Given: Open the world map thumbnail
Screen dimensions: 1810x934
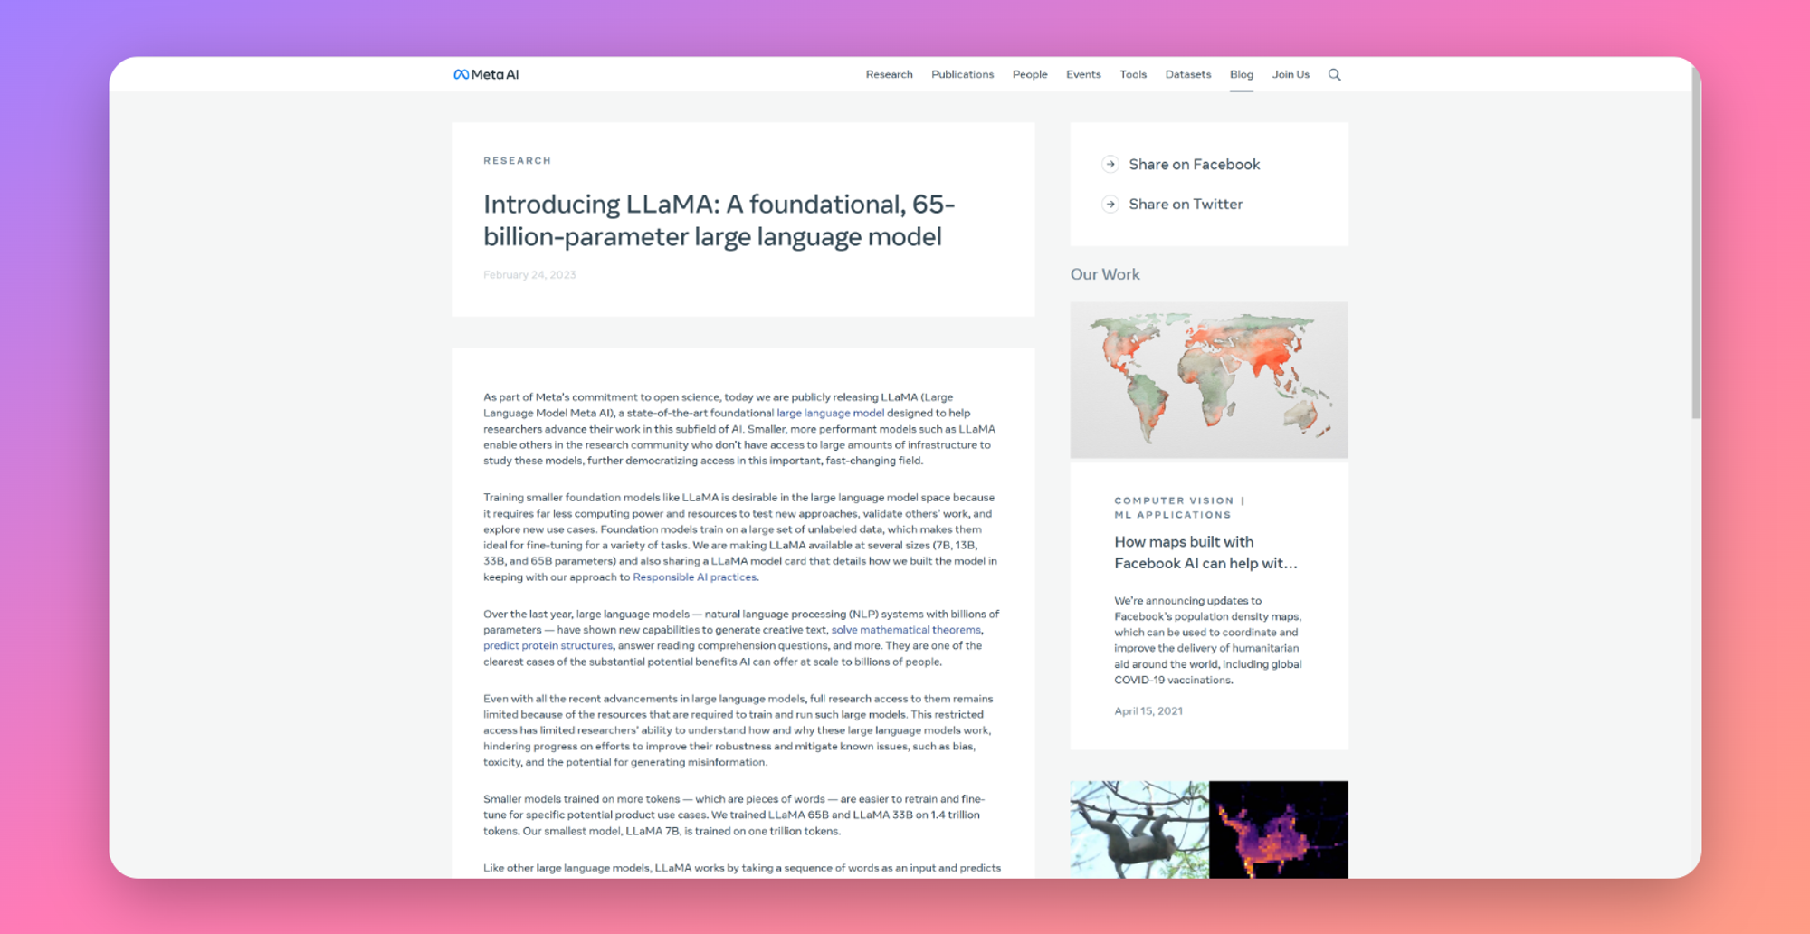Looking at the screenshot, I should (x=1208, y=380).
